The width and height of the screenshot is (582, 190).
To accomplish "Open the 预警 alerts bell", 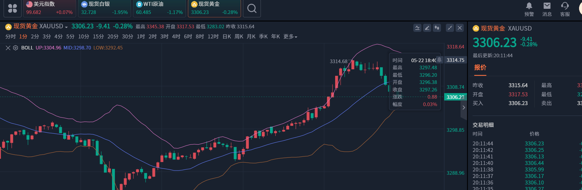I will coord(529,9).
